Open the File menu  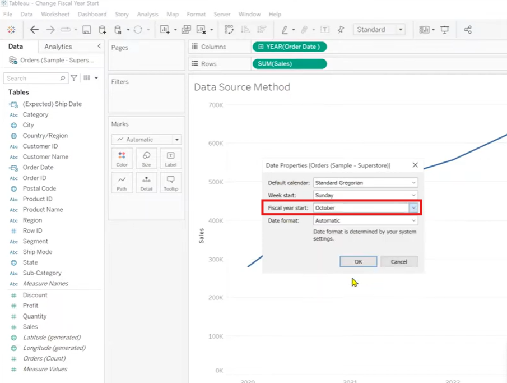8,14
